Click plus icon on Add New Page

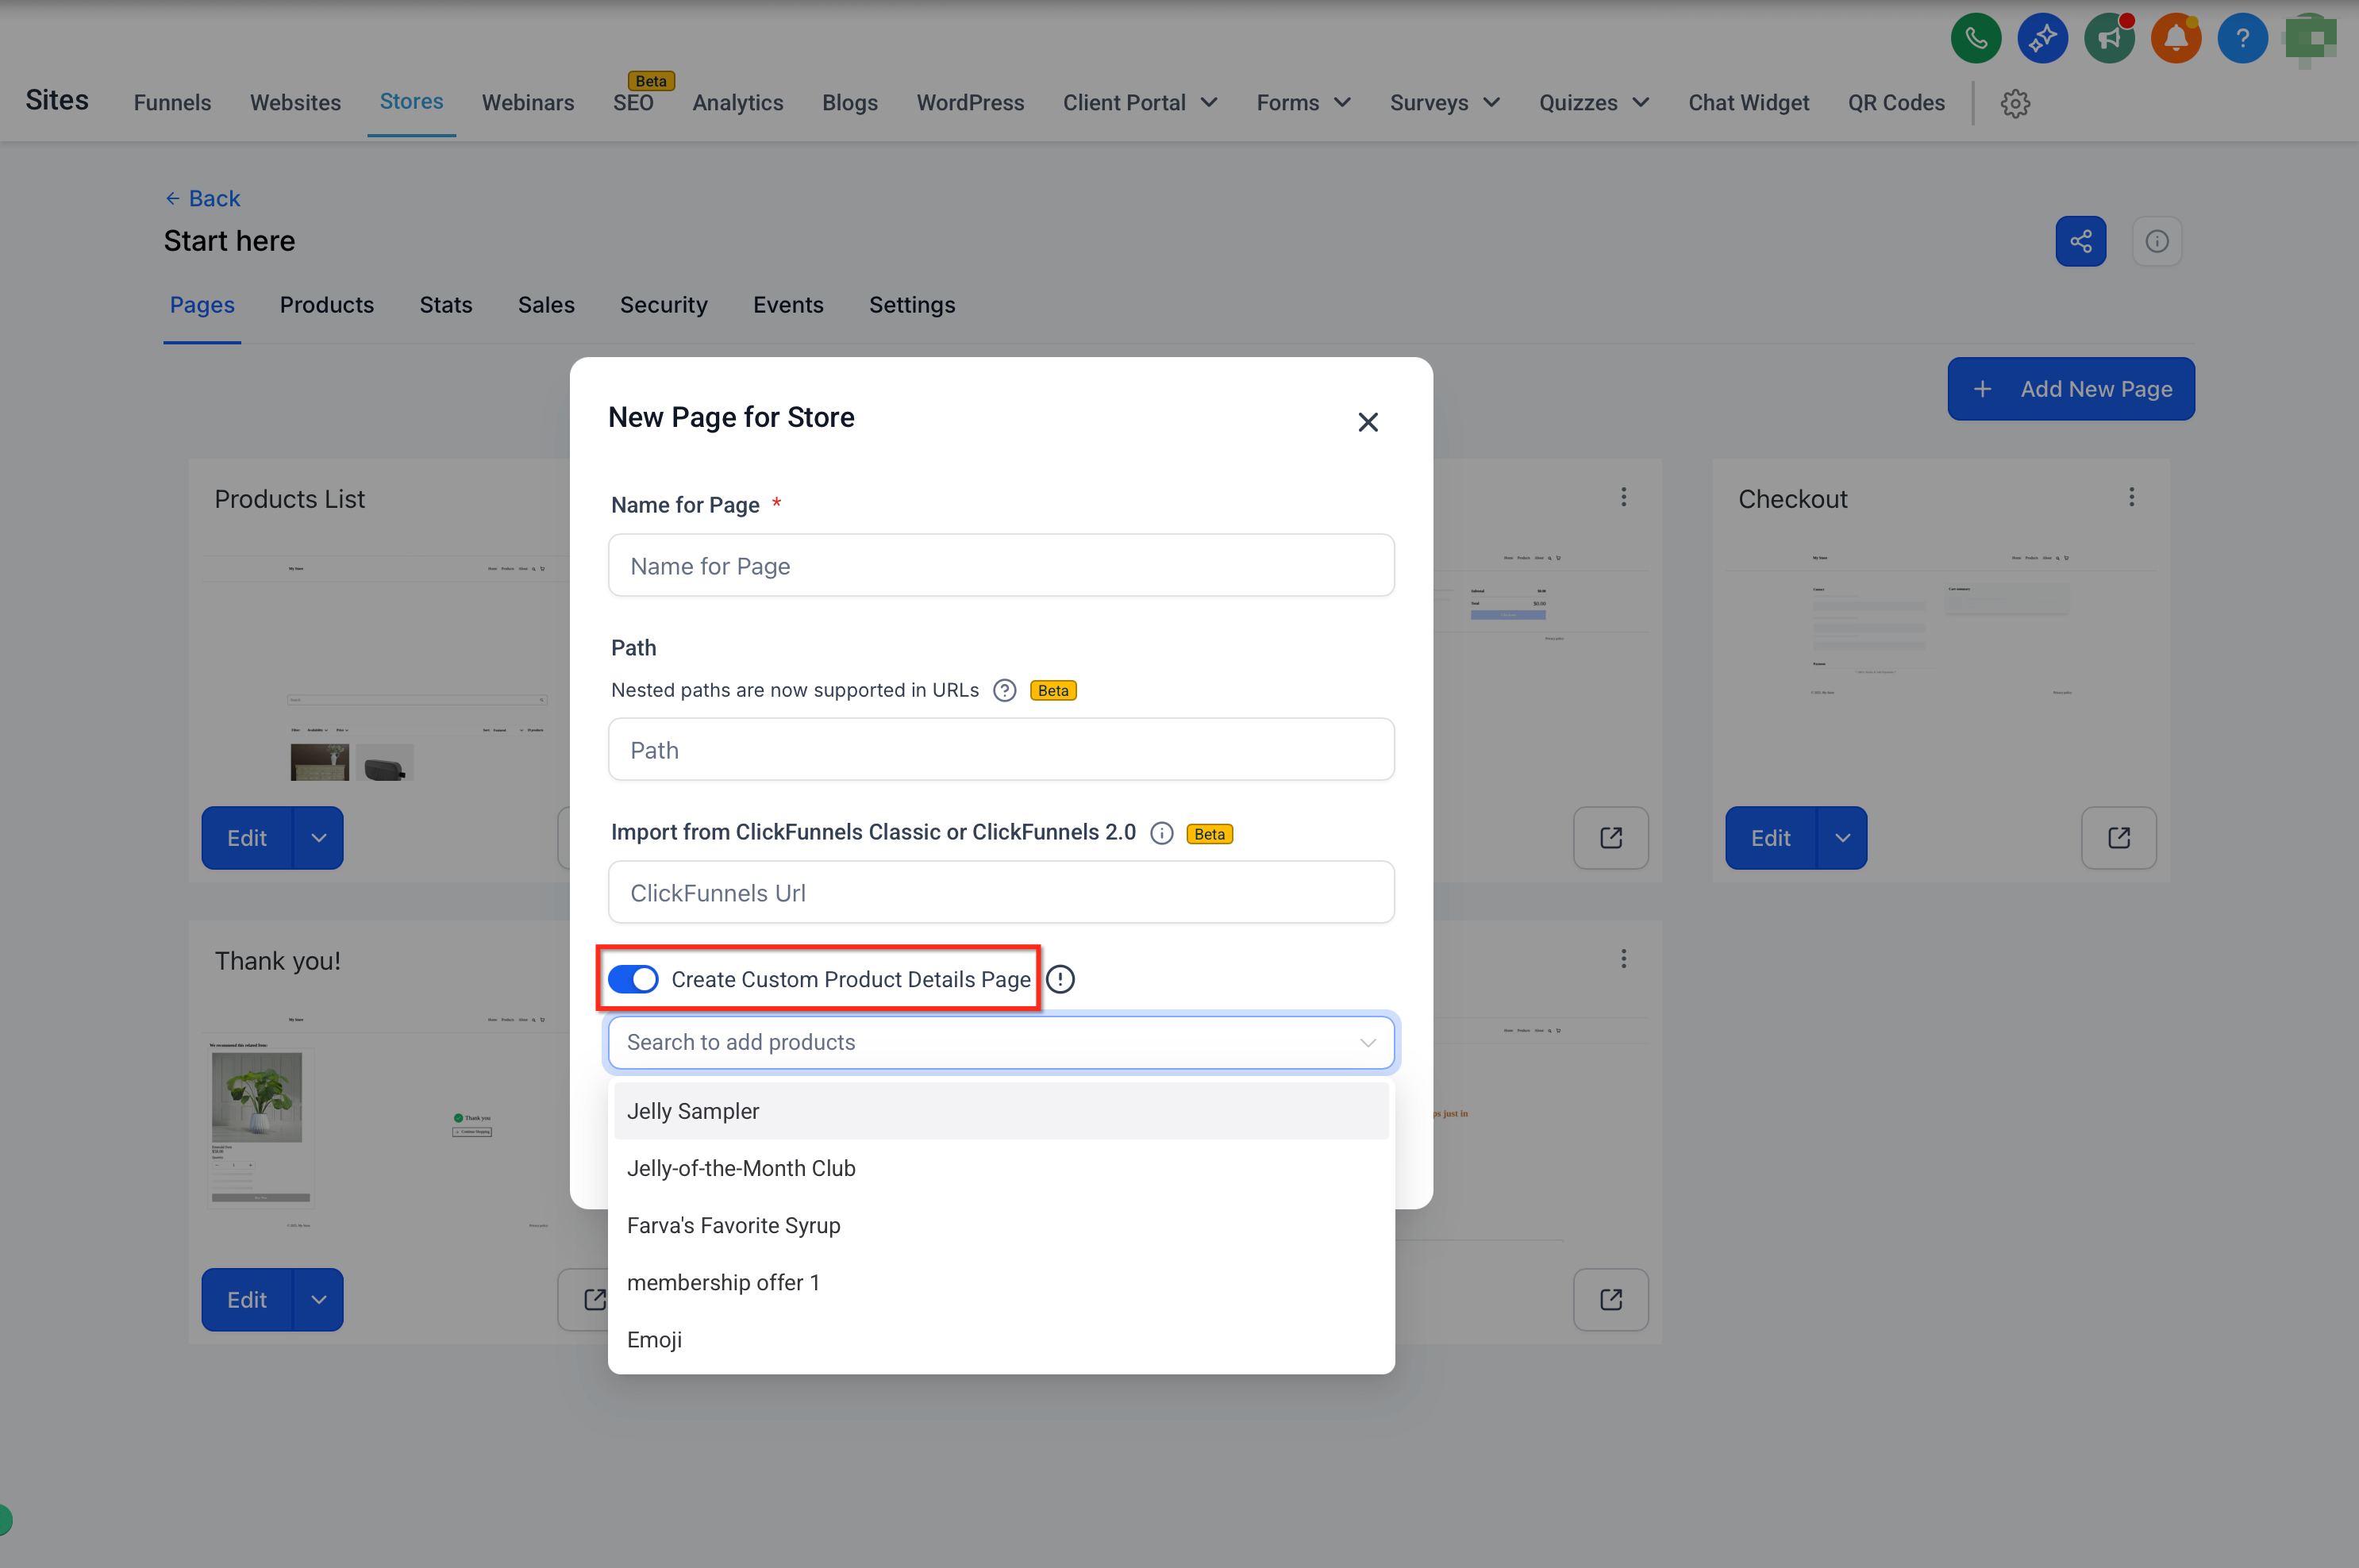[1981, 389]
